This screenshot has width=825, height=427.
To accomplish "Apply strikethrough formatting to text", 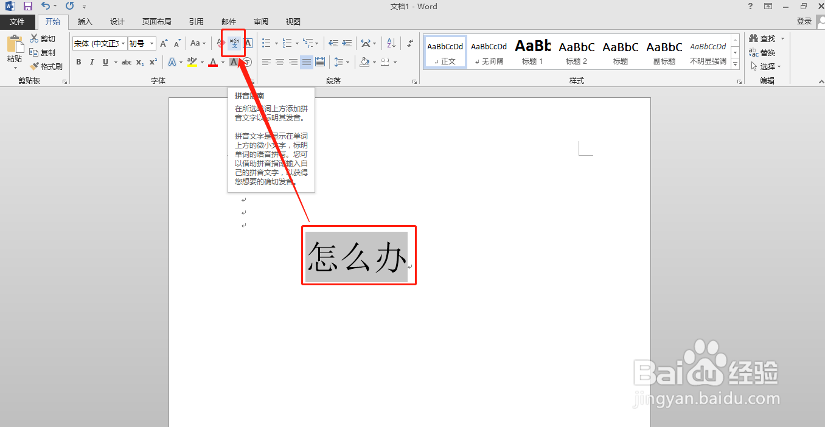I will 126,62.
